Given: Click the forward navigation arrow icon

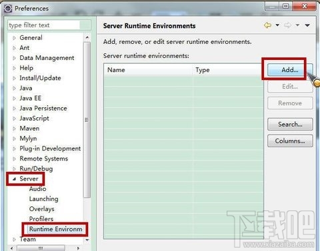Looking at the screenshot, I should tap(287, 25).
